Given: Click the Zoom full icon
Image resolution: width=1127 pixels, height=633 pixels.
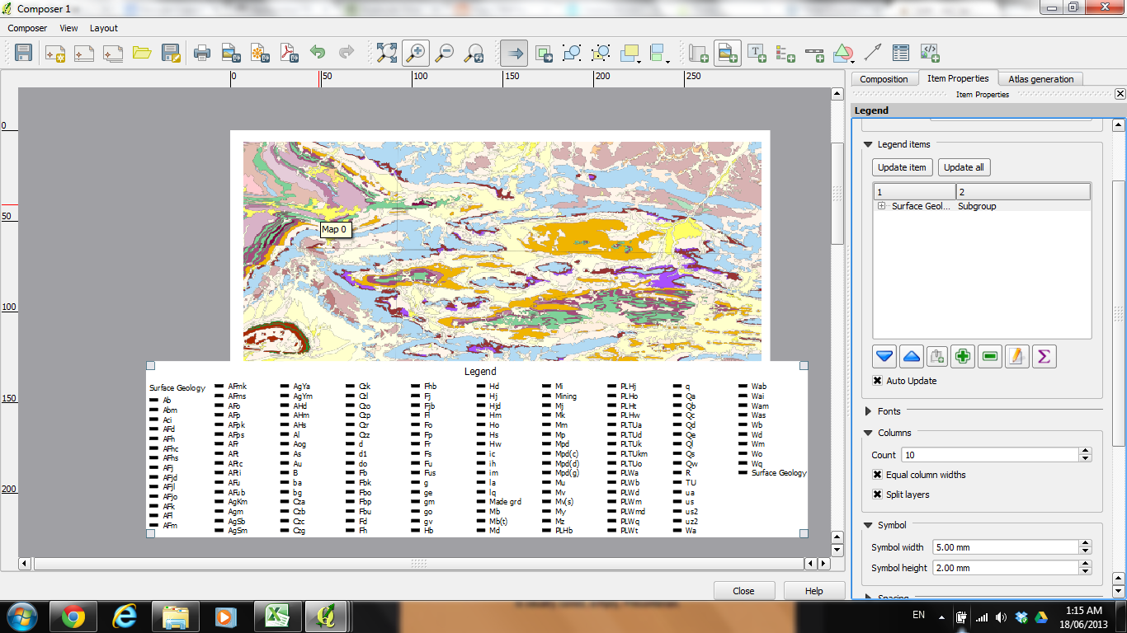Looking at the screenshot, I should coord(386,54).
